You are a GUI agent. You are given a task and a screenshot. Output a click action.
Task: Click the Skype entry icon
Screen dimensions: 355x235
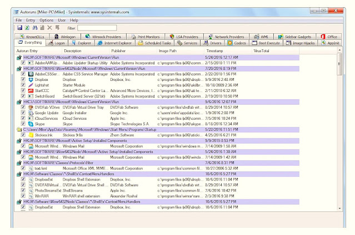coord(31,124)
